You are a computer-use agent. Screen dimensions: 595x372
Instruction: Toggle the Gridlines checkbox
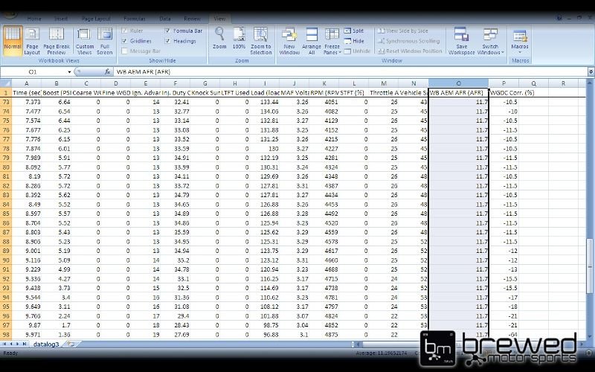click(x=123, y=41)
